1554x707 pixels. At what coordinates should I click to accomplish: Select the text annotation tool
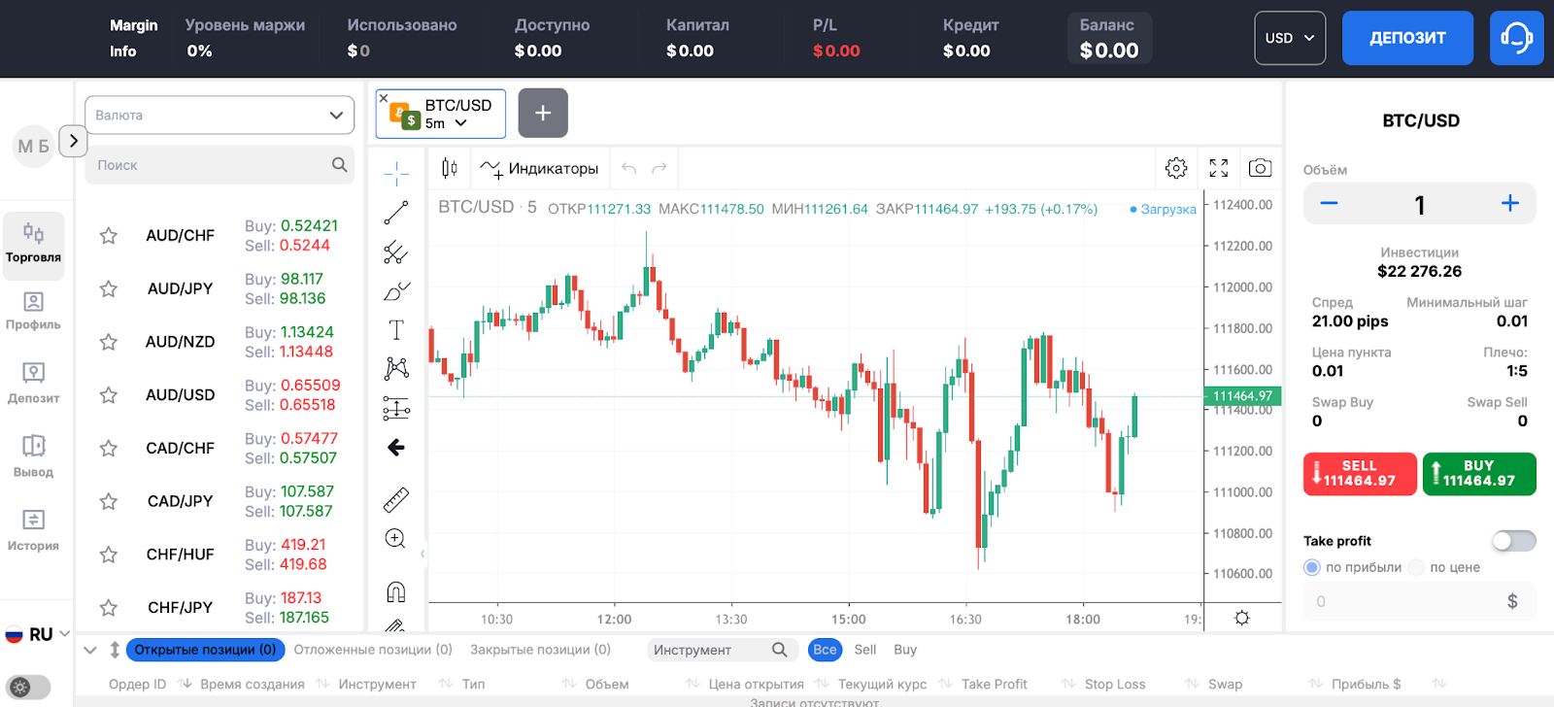point(396,330)
